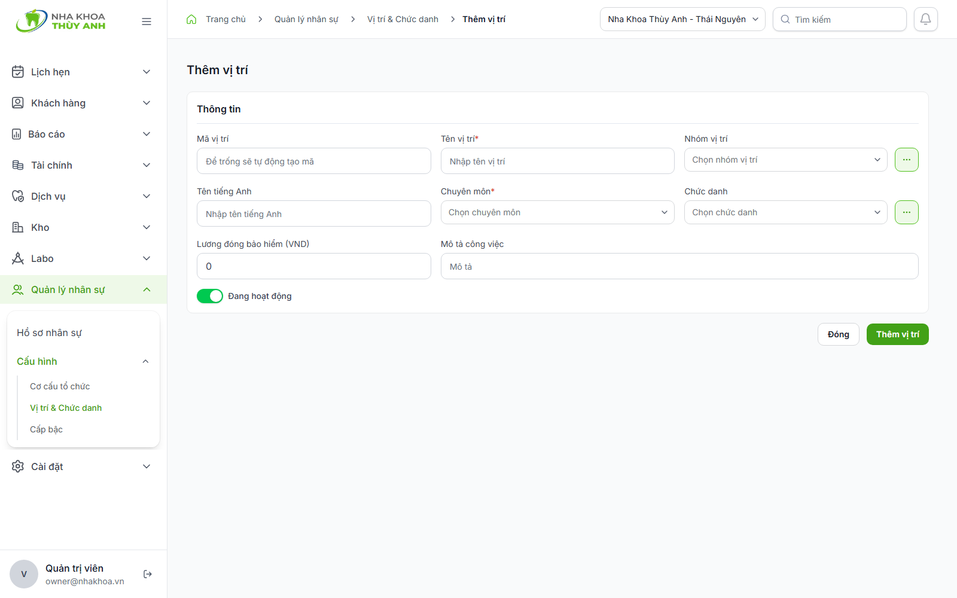Collapse the sidebar with hamburger icon
The width and height of the screenshot is (957, 598).
coord(147,22)
